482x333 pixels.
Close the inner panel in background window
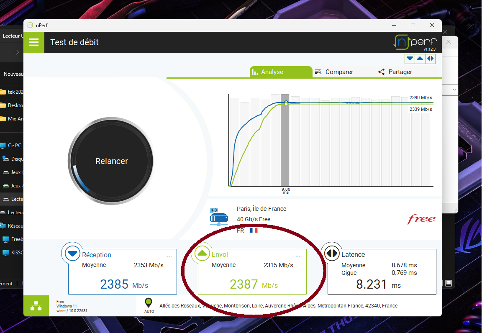[x=449, y=42]
